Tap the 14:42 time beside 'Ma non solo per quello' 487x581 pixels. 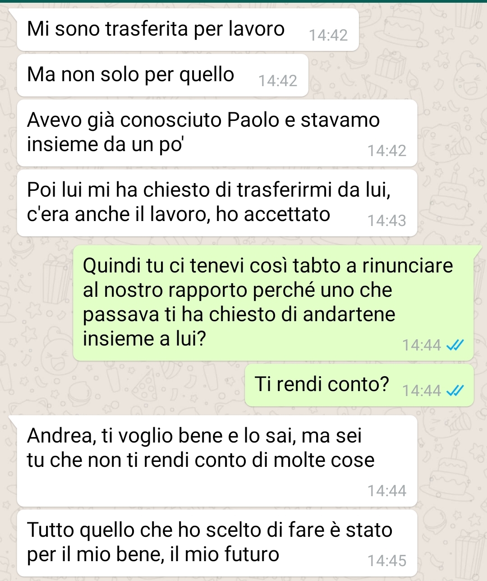278,81
